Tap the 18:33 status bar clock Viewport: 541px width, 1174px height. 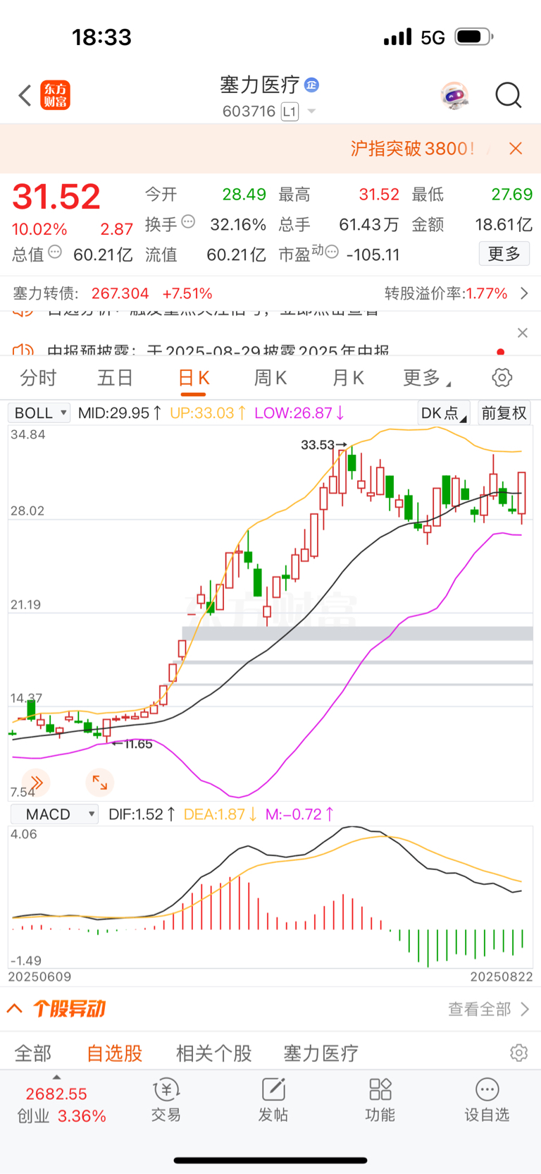pyautogui.click(x=102, y=37)
